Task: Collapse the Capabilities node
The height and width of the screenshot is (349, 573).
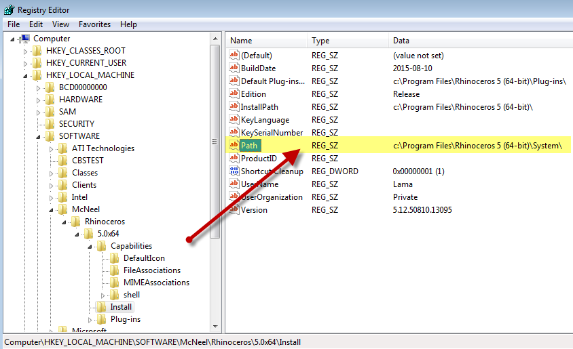Action: pyautogui.click(x=90, y=247)
